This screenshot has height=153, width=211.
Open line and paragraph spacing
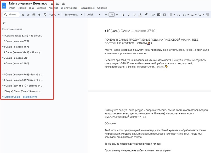pyautogui.click(x=179, y=15)
